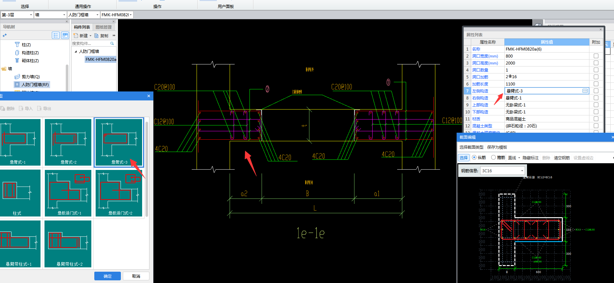This screenshot has height=283, width=614.
Task: Tick the 附加 checkbox for 洞口高度(mm)
Action: (x=596, y=63)
